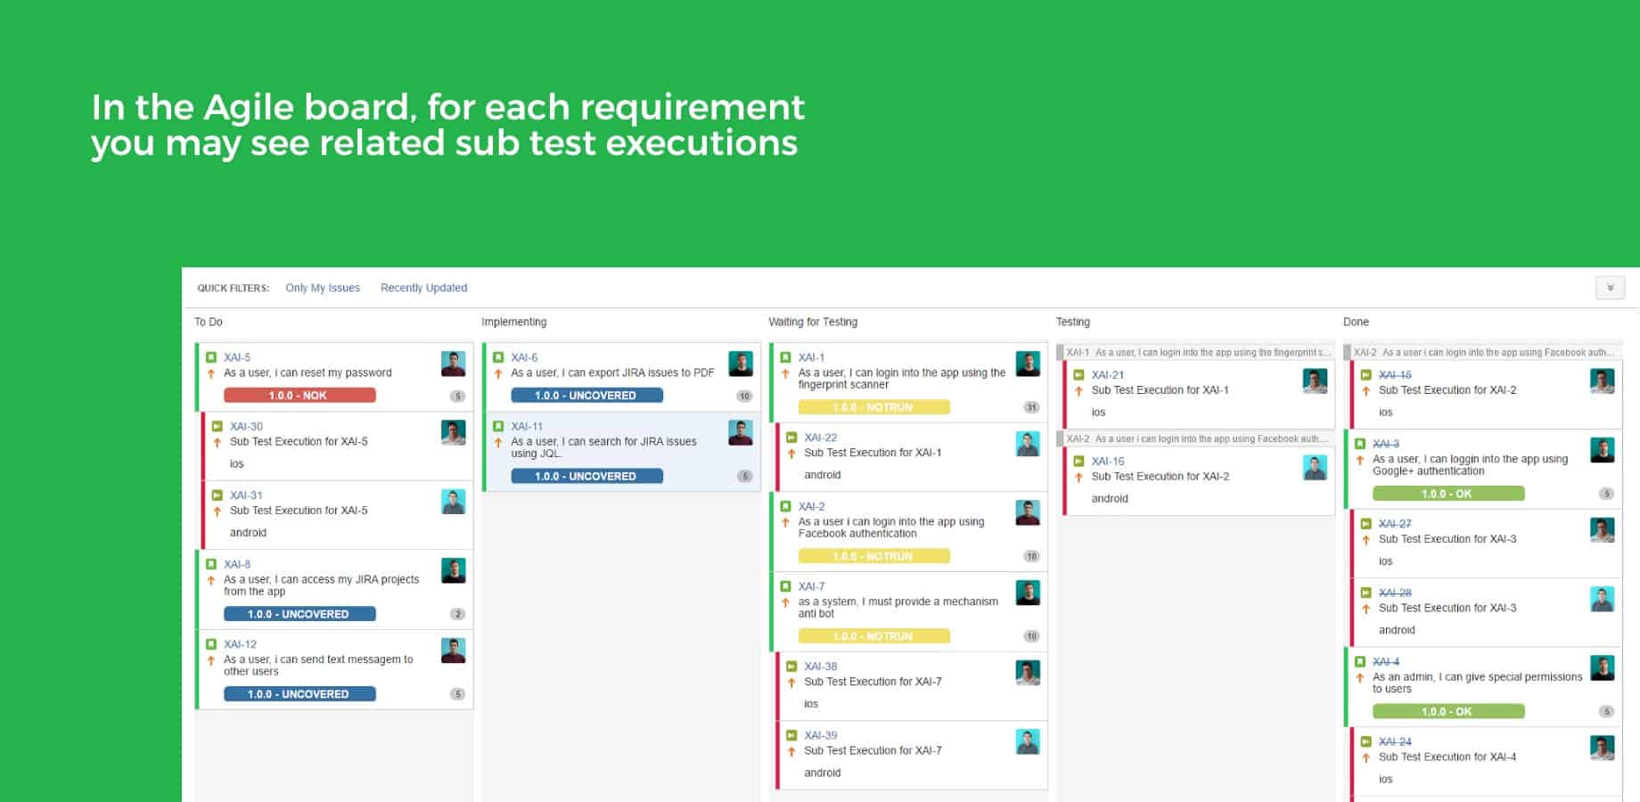The height and width of the screenshot is (802, 1640).
Task: Click the double-chevron collapse control at top right
Action: [1610, 287]
